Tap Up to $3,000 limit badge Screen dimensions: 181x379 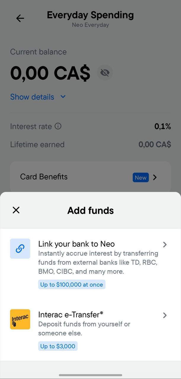(58, 346)
